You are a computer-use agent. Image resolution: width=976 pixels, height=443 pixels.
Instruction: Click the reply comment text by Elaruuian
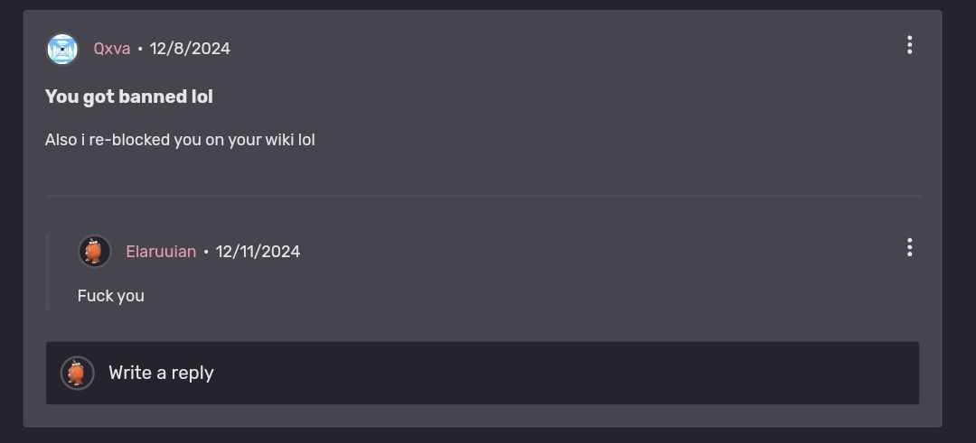click(x=111, y=296)
